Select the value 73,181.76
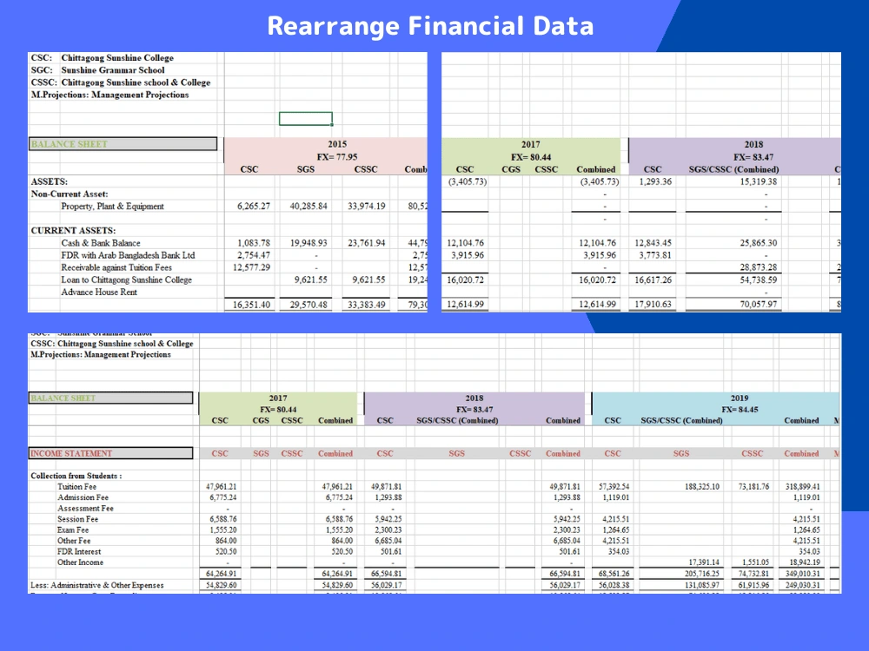This screenshot has height=651, width=869. [753, 487]
